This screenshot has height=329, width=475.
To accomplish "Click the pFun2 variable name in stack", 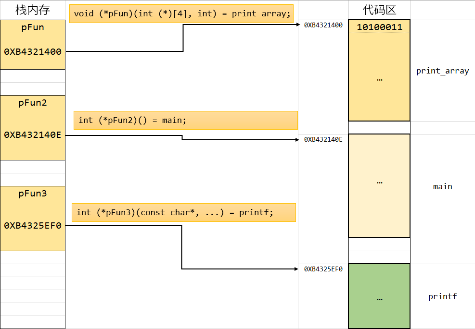I will click(x=33, y=103).
